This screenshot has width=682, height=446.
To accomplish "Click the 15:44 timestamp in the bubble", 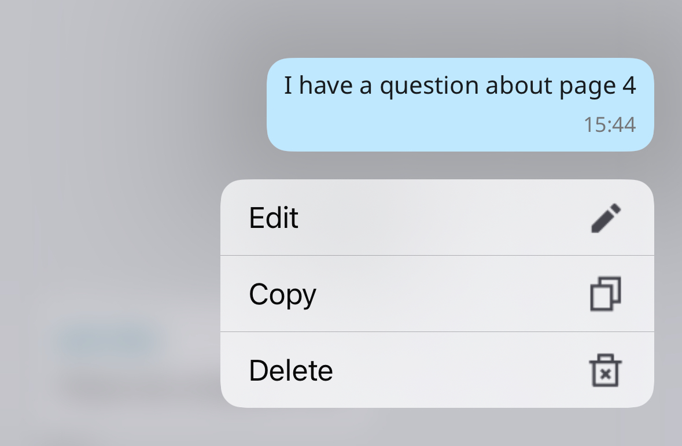I will click(x=609, y=125).
